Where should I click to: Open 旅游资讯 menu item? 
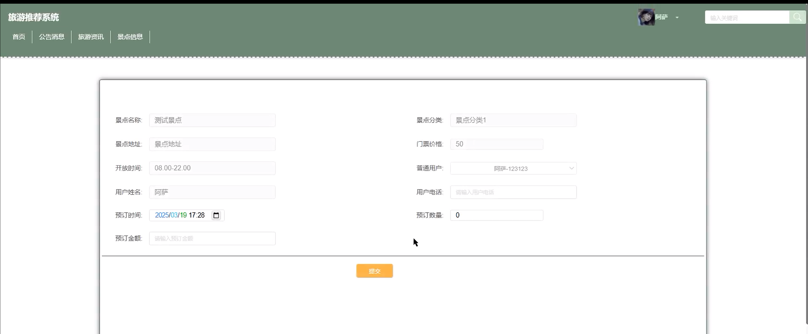pyautogui.click(x=91, y=37)
